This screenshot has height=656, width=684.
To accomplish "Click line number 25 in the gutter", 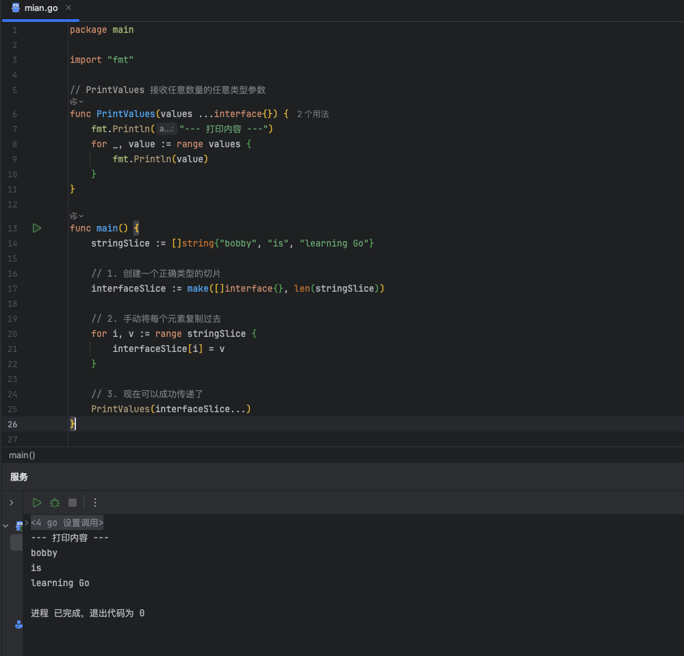I will pyautogui.click(x=12, y=409).
